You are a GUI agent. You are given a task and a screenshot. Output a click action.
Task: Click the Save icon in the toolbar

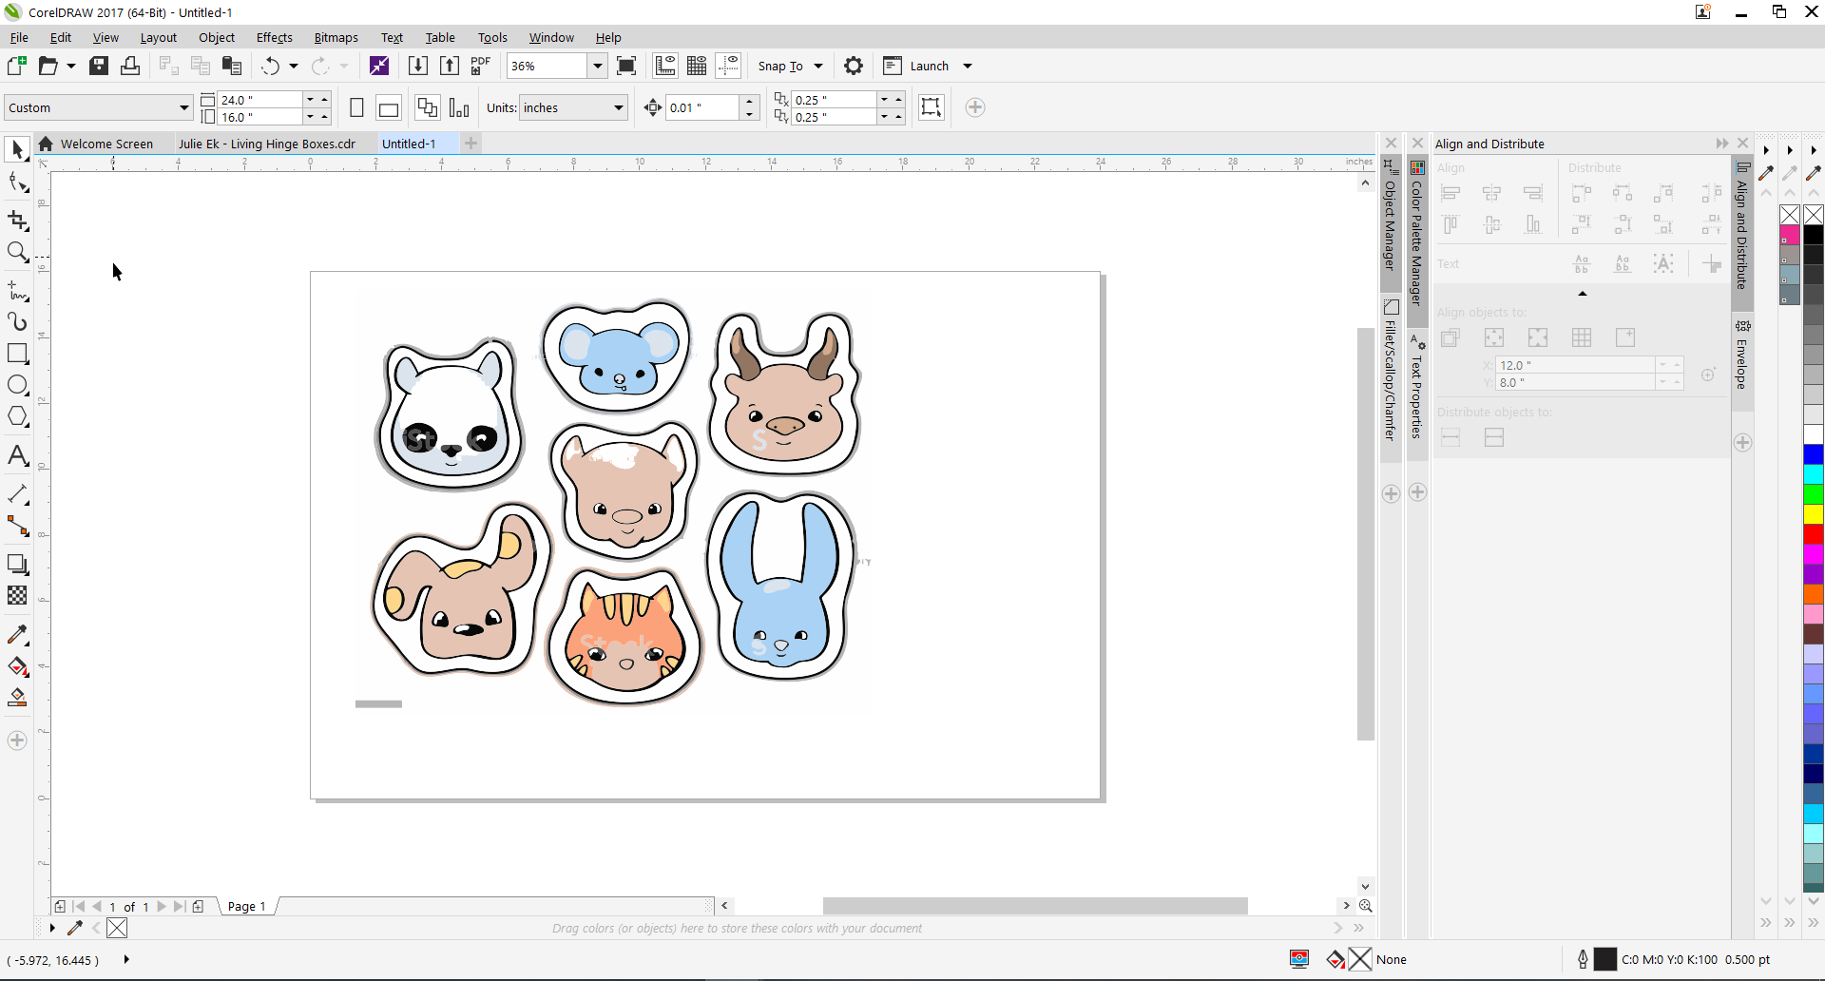coord(99,66)
